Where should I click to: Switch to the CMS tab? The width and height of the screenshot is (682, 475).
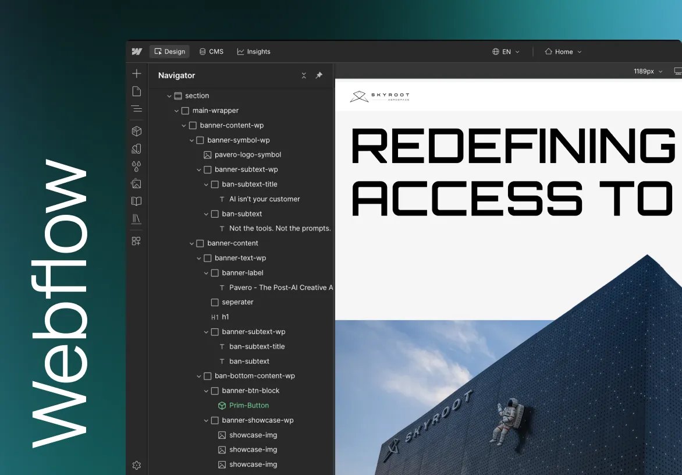tap(211, 51)
